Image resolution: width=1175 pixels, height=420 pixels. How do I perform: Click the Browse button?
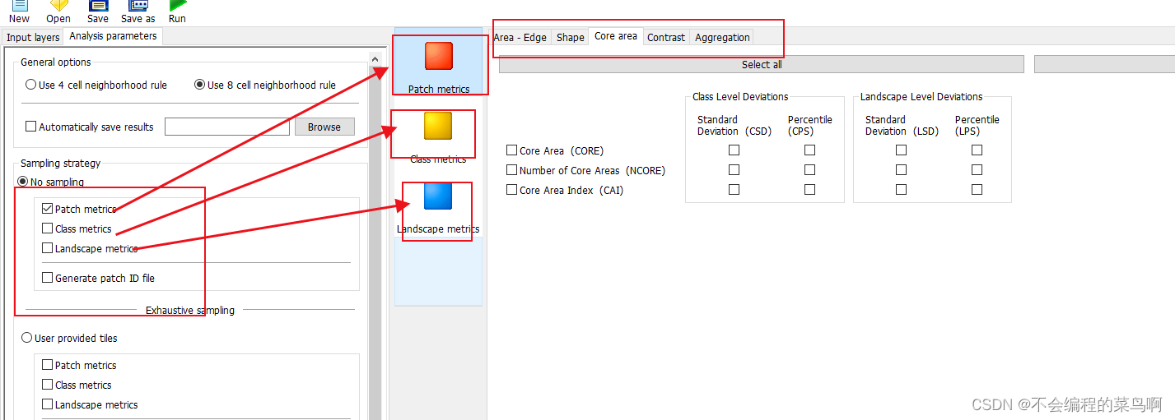(324, 127)
